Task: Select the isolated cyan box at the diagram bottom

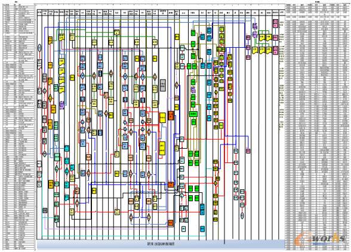Action: pyautogui.click(x=202, y=229)
